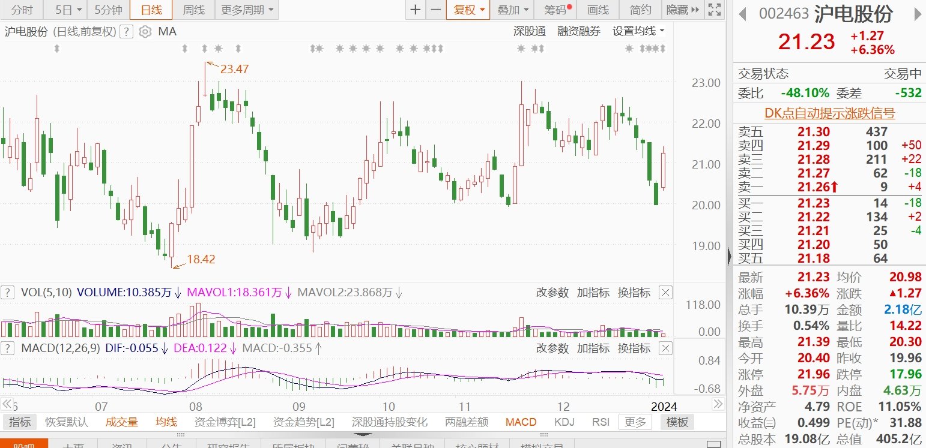Viewport: 926px width, 448px height.
Task: Click 恢复默认 restore default
Action: 67,422
